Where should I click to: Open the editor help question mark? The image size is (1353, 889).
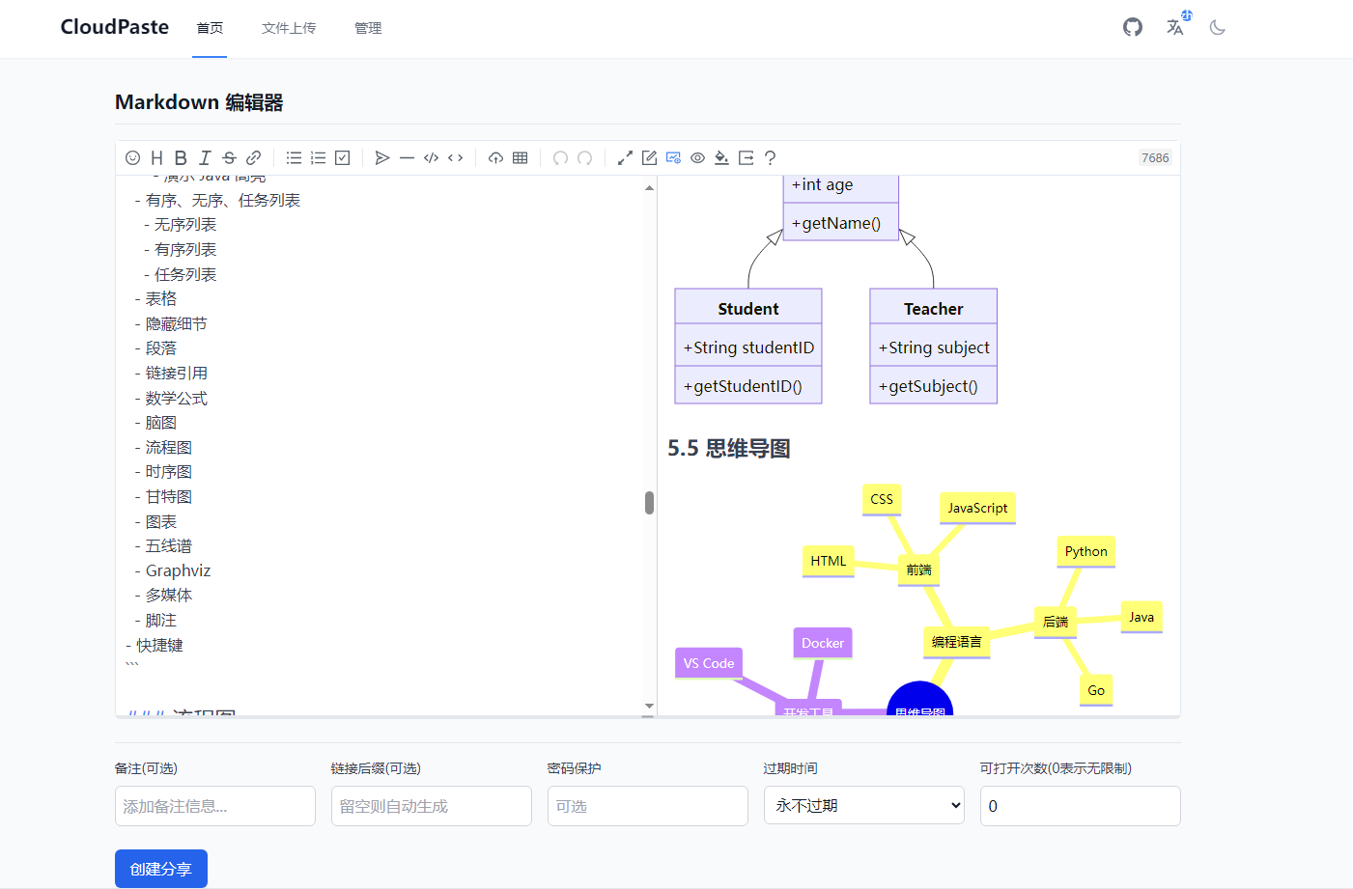(770, 158)
